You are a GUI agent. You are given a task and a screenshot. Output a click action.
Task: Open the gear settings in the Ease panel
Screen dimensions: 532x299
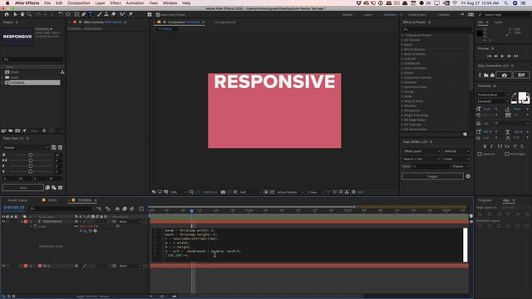(x=60, y=188)
